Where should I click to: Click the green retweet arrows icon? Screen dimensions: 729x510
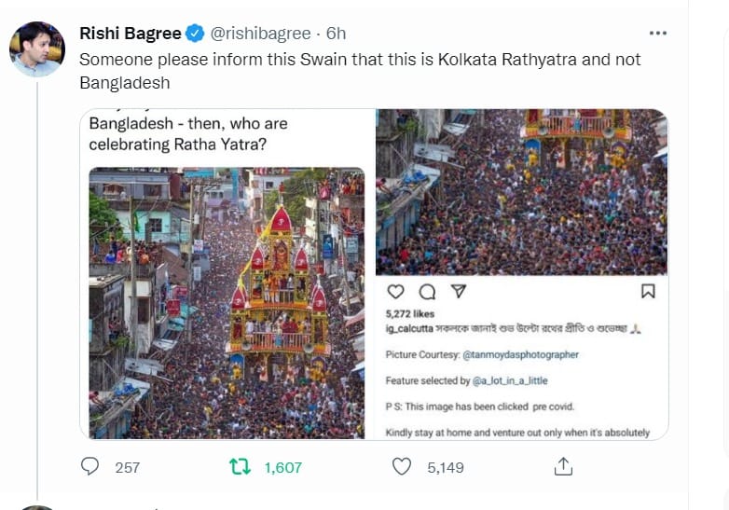(241, 466)
